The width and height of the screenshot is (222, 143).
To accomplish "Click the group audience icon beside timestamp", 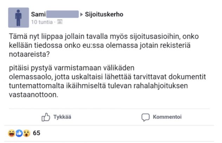I will [59, 22].
